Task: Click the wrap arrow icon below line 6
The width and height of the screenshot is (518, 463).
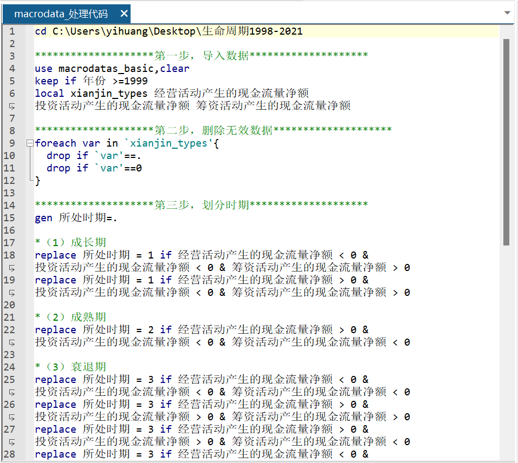Action: [12, 106]
